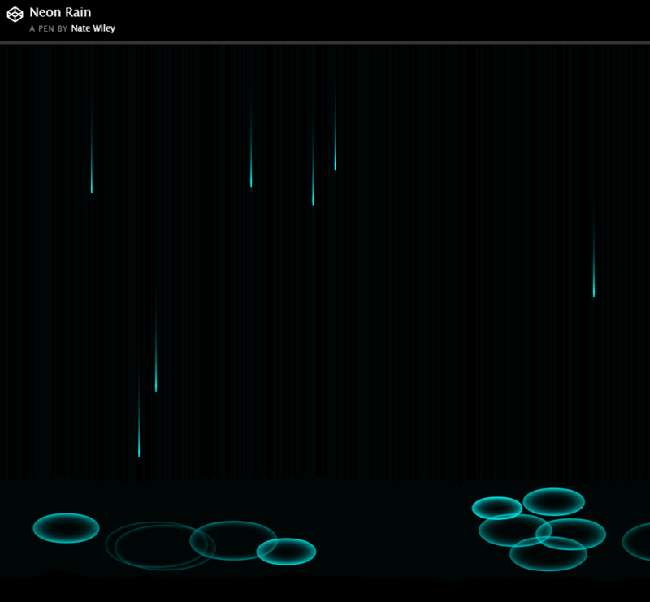The width and height of the screenshot is (650, 602).
Task: Open the Neon Rain pen title
Action: click(x=60, y=12)
